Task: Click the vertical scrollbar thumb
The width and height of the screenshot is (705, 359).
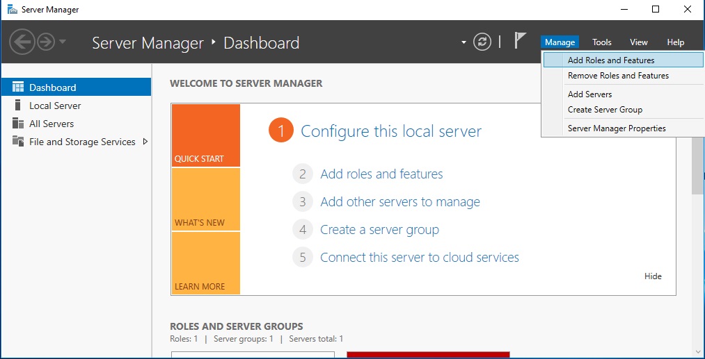Action: click(x=697, y=165)
